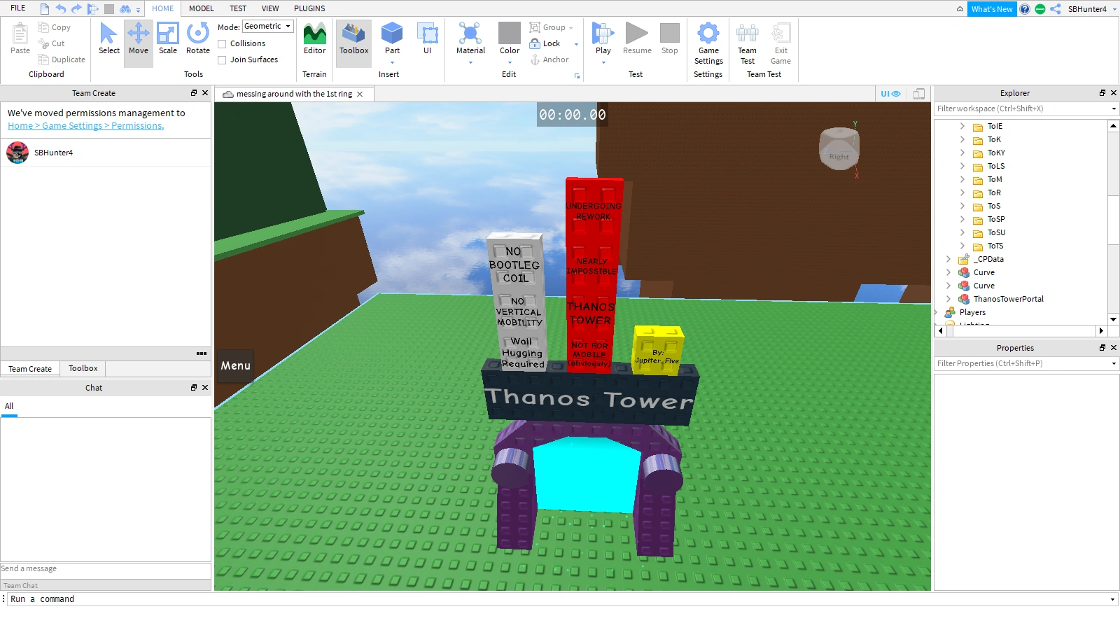The width and height of the screenshot is (1120, 630).
Task: Switch to the MODEL ribbon tab
Action: 201,8
